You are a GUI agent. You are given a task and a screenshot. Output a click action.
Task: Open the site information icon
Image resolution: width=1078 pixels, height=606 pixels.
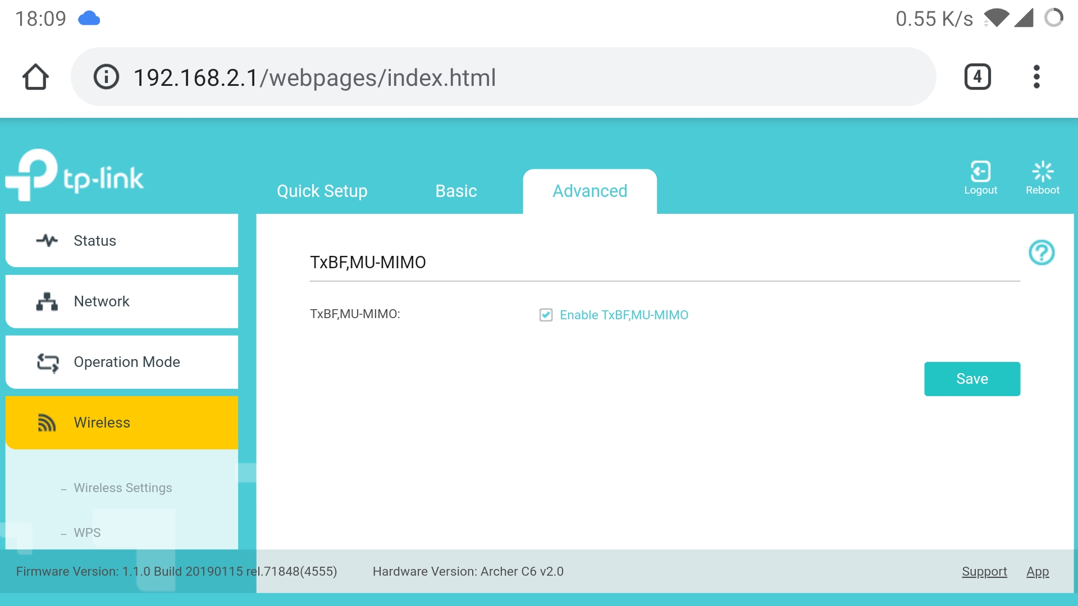106,77
